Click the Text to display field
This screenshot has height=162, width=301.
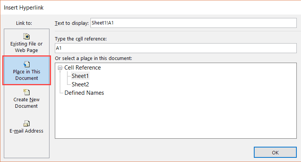click(194, 23)
